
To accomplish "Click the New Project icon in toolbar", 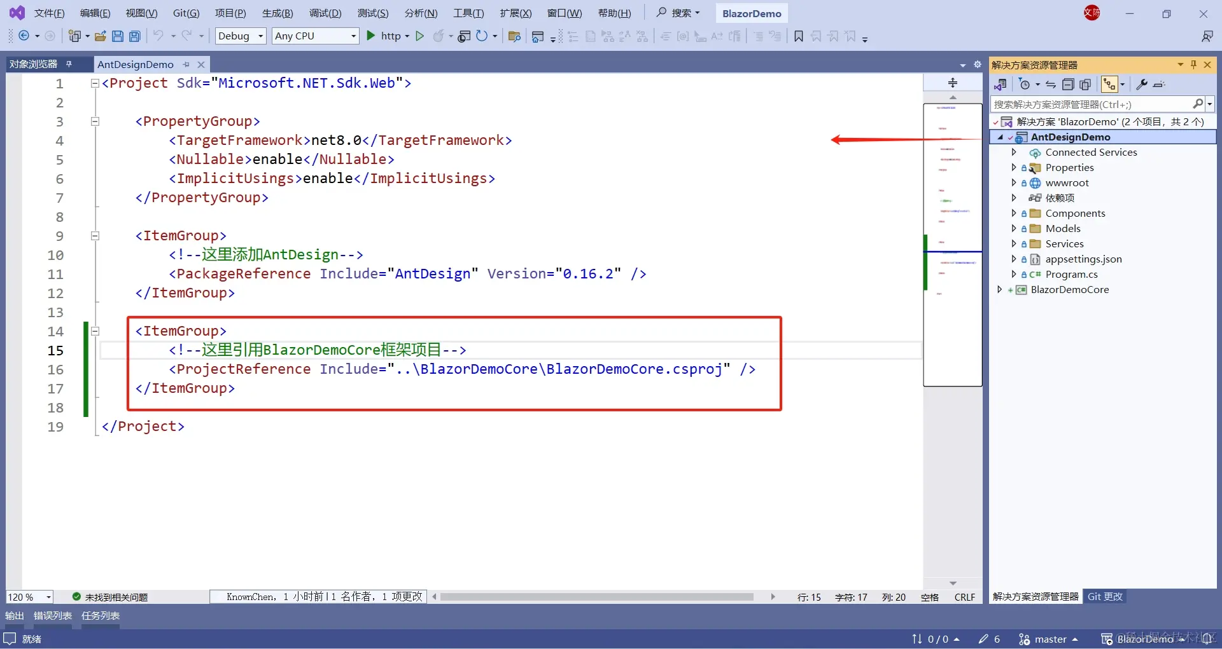I will coord(75,36).
